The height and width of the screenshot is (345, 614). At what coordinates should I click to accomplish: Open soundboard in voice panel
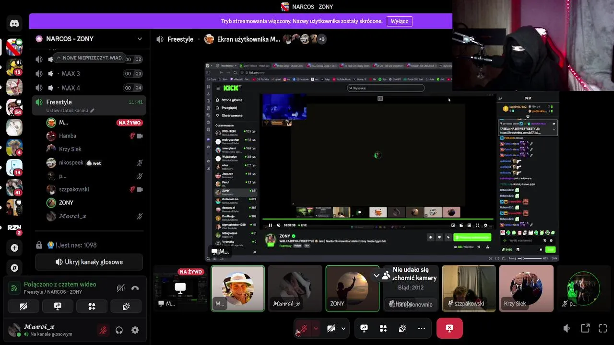(x=126, y=306)
